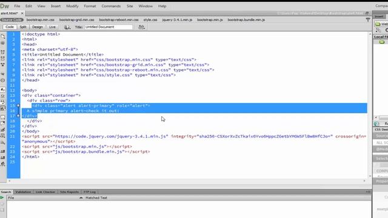The width and height of the screenshot is (388, 218).
Task: Open Link Checker tab
Action: [45, 192]
